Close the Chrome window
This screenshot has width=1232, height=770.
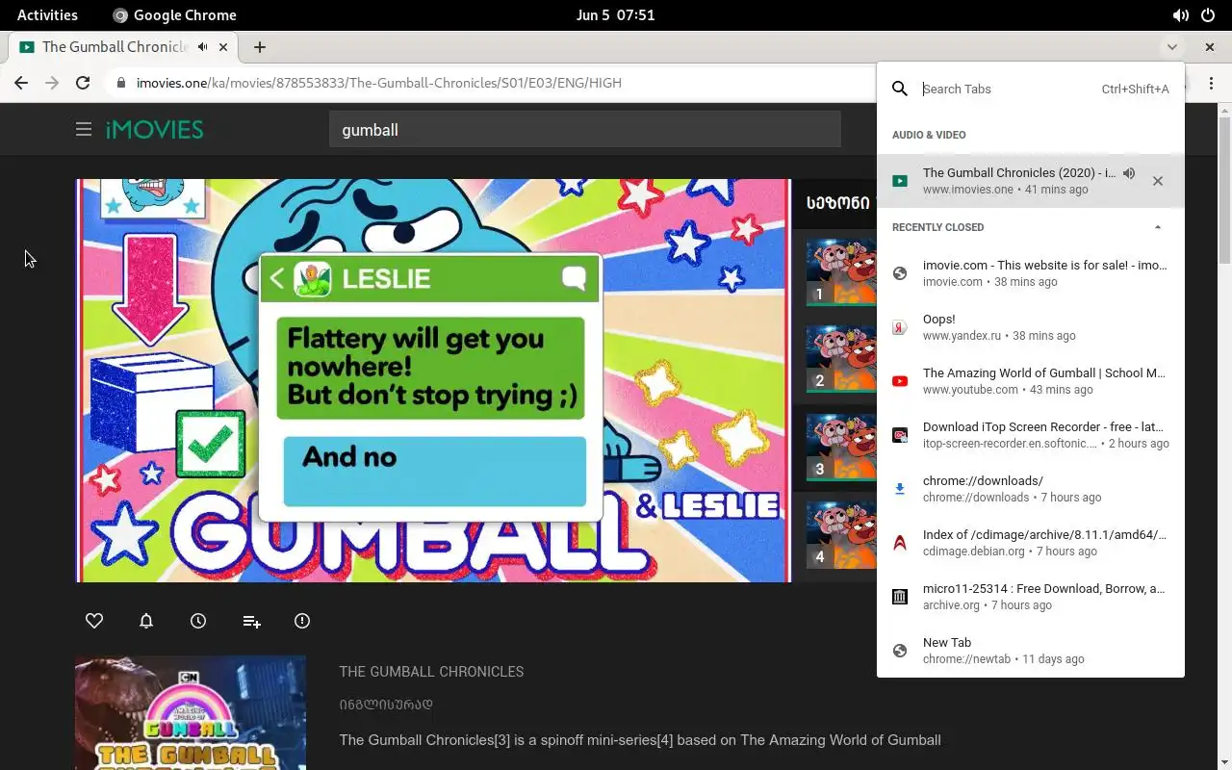click(1210, 46)
